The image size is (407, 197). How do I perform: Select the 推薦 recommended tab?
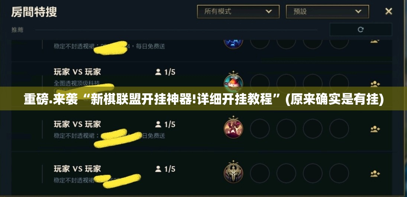tap(17, 30)
